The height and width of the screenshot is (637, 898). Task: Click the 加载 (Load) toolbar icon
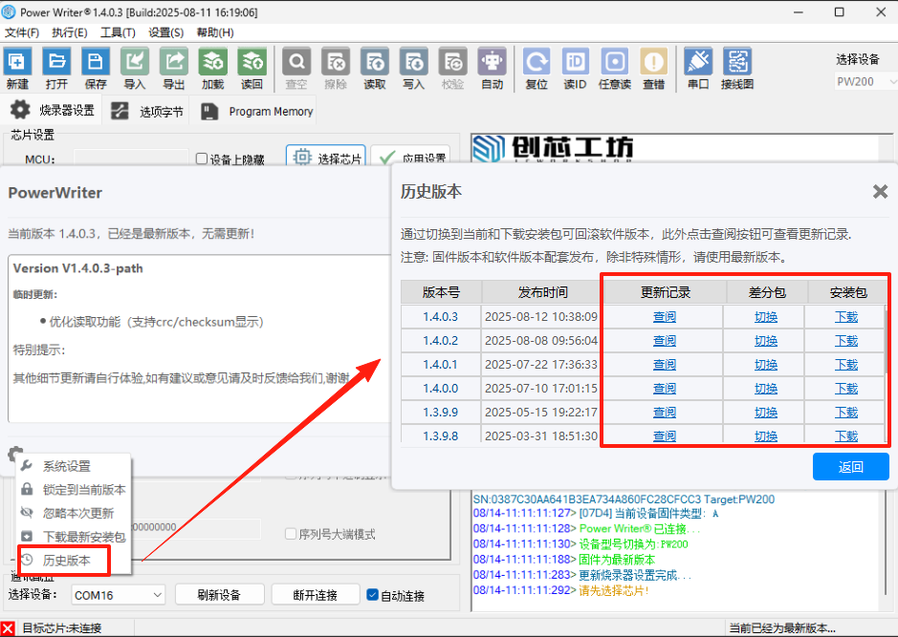pos(213,61)
